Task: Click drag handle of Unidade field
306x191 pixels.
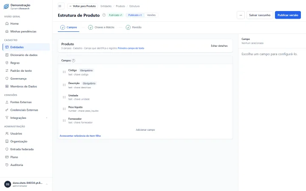Action: click(64, 97)
